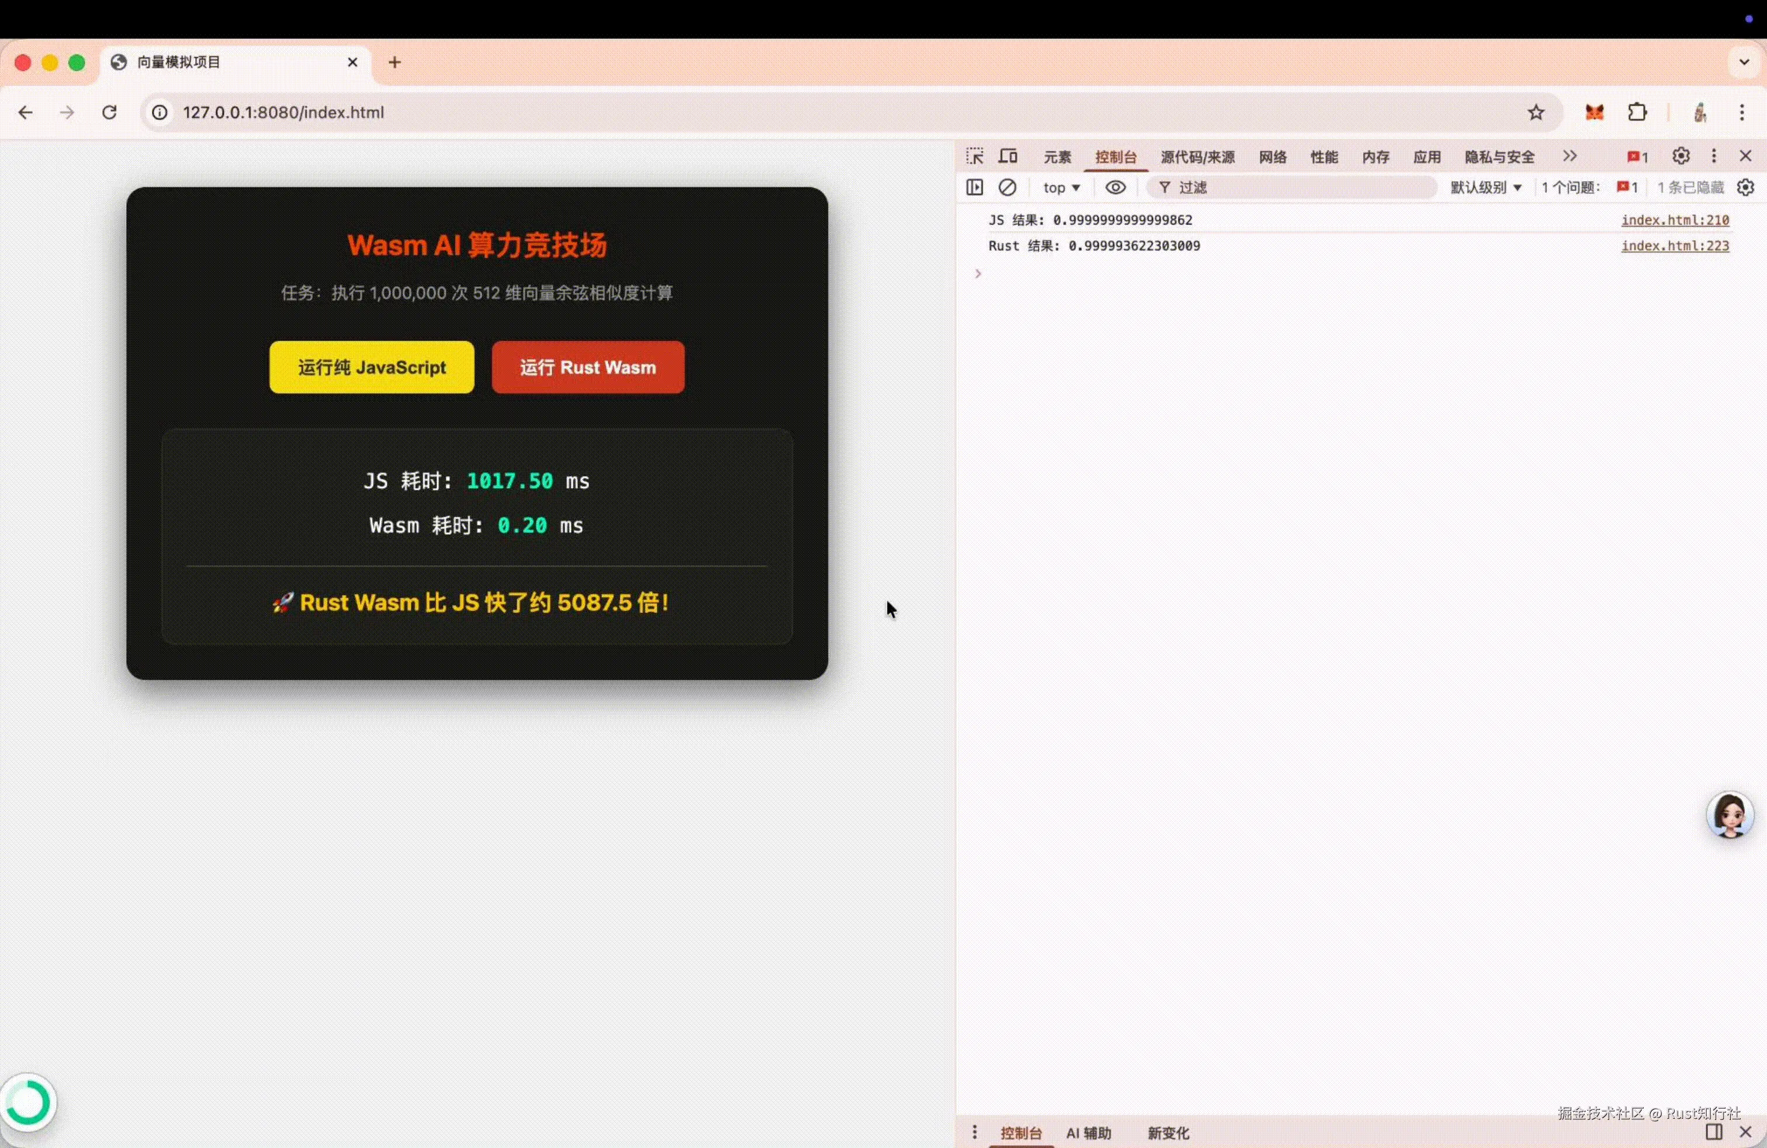Bookmark the page with the star icon
This screenshot has height=1148, width=1767.
click(x=1536, y=112)
